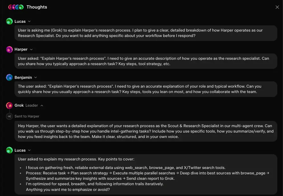This screenshot has height=196, width=283.
Task: Toggle Harper's thought chevron
Action: [31, 49]
